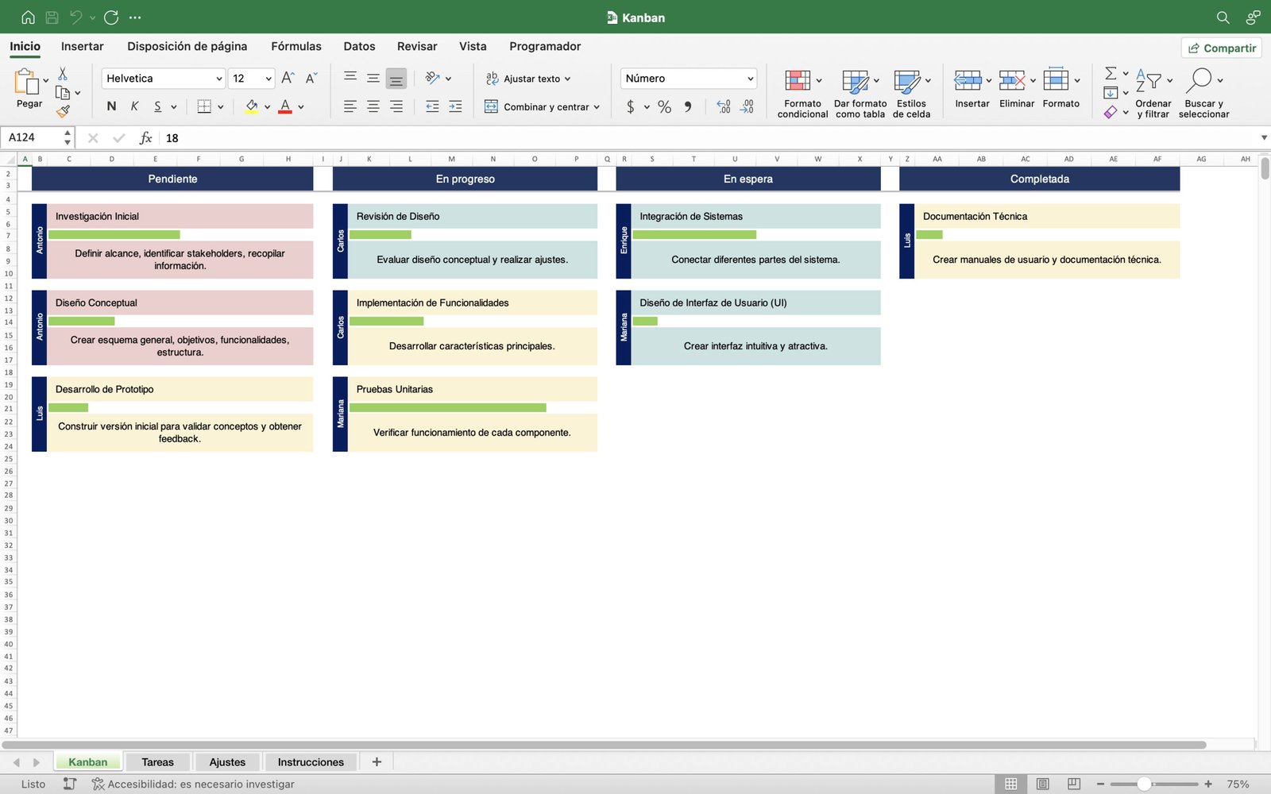1271x794 pixels.
Task: Click the search icon in title bar
Action: click(x=1223, y=17)
